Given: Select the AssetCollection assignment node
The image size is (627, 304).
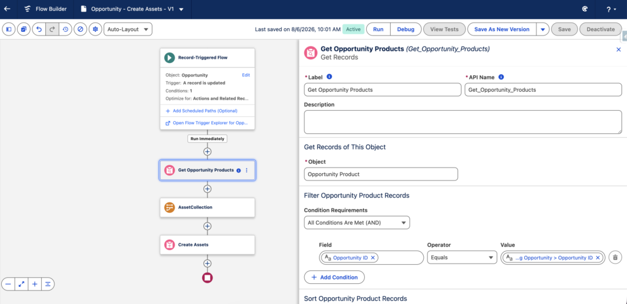Looking at the screenshot, I should [207, 207].
